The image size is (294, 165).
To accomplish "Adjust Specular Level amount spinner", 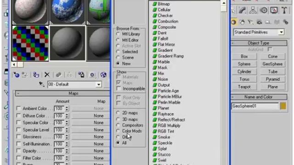I will pos(67,130).
